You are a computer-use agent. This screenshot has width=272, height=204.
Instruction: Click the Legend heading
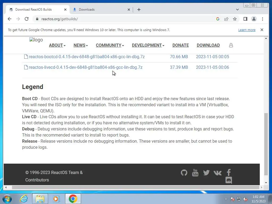click(33, 87)
